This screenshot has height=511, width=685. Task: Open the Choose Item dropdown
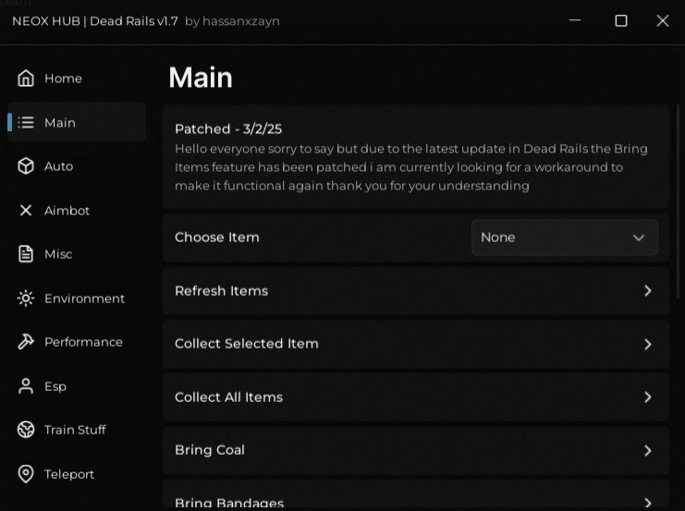tap(564, 237)
